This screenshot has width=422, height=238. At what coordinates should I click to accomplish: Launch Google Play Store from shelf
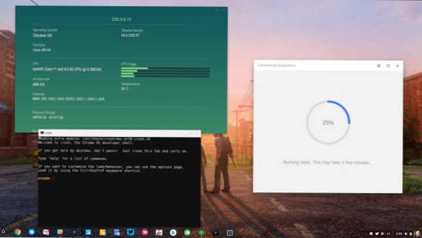pyautogui.click(x=173, y=232)
